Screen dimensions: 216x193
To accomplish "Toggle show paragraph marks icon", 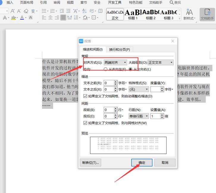I will pyautogui.click(x=91, y=11).
